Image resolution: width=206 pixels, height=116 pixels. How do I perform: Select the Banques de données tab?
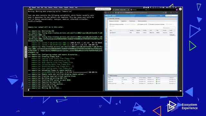114,21
